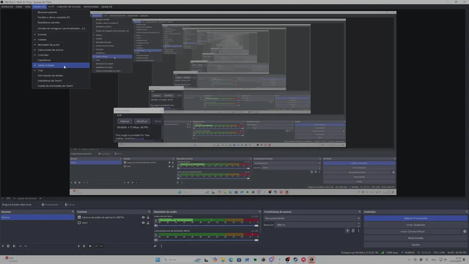The width and height of the screenshot is (469, 264).
Task: Pop out the Mezclador de audio dock
Action: click(260, 212)
